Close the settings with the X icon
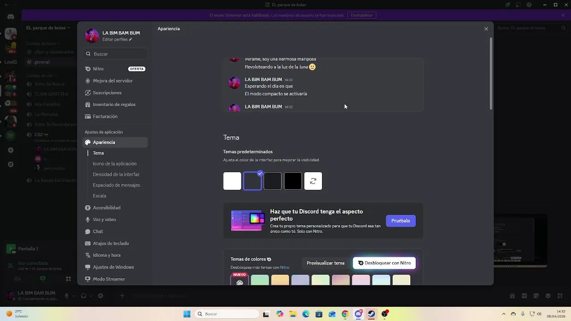This screenshot has height=321, width=571. (486, 29)
